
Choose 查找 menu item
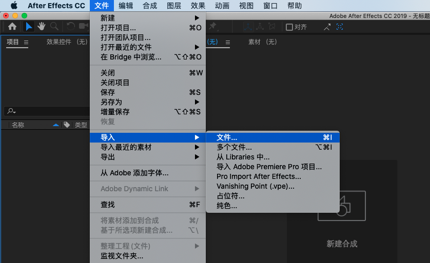[x=148, y=205]
